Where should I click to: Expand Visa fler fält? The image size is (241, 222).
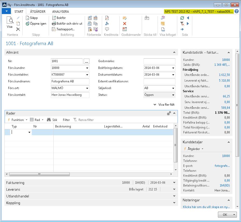pyautogui.click(x=164, y=105)
